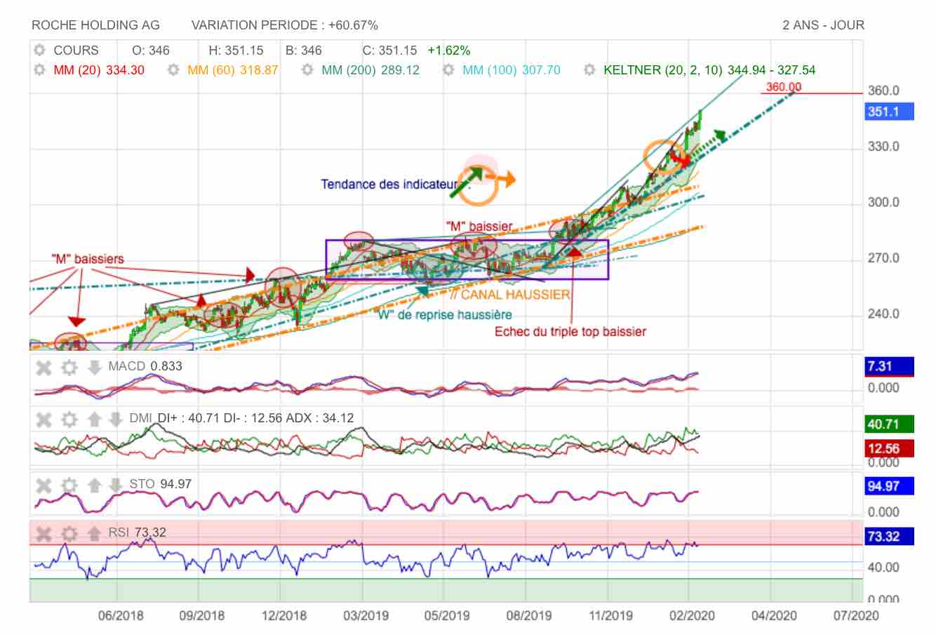Remove the MACD indicator panel
Viewport: 936px width, 637px height.
click(x=44, y=367)
